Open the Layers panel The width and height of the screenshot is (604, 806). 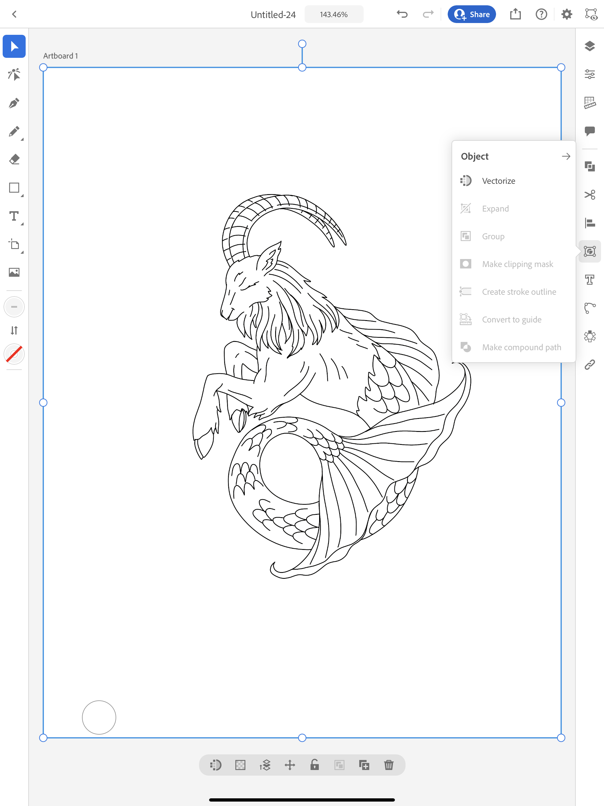coord(590,46)
